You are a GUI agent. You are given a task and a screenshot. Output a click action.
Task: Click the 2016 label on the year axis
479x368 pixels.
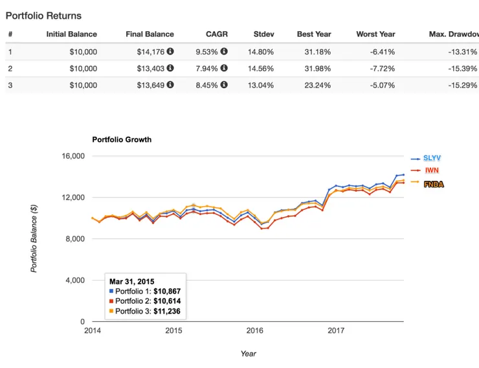tap(255, 331)
